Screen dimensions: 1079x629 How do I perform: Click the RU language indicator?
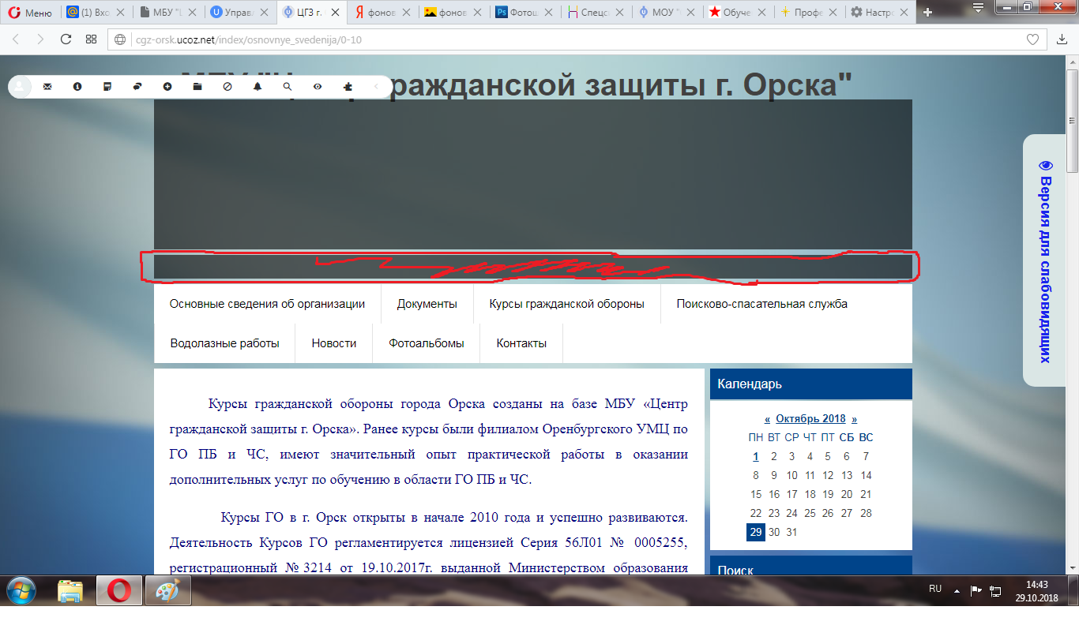[935, 590]
